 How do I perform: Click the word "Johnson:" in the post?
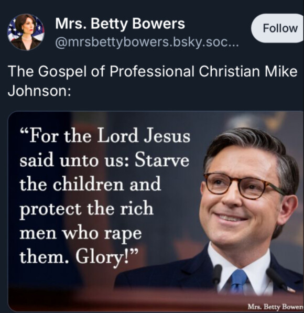[x=39, y=91]
